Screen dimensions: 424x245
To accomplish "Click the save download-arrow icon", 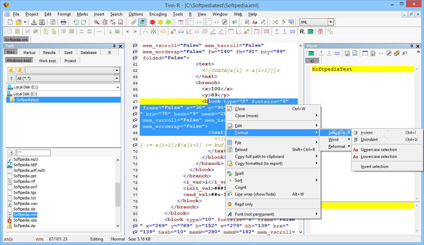I will point(34,22).
